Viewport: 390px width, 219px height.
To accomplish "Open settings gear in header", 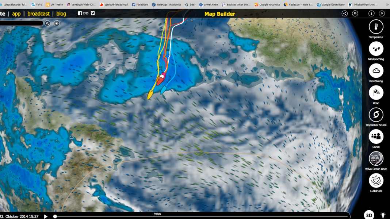I will pyautogui.click(x=355, y=14).
